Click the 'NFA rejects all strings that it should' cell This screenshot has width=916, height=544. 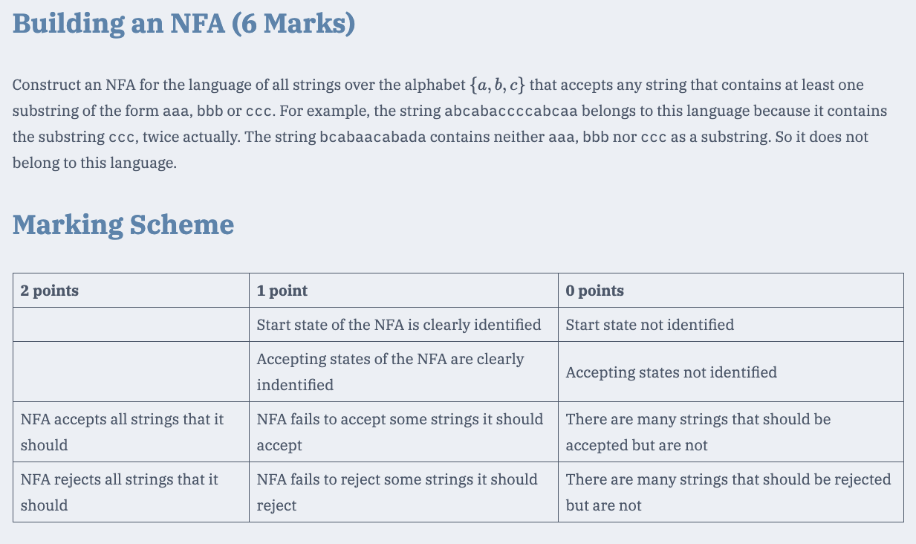coord(131,492)
